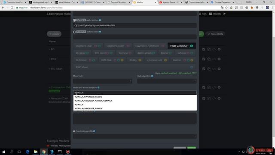Show Overclocking profile info tooltip
This screenshot has width=275, height=155.
coord(94,131)
